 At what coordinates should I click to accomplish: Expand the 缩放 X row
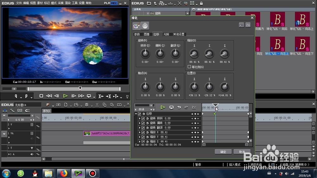tap(139, 132)
